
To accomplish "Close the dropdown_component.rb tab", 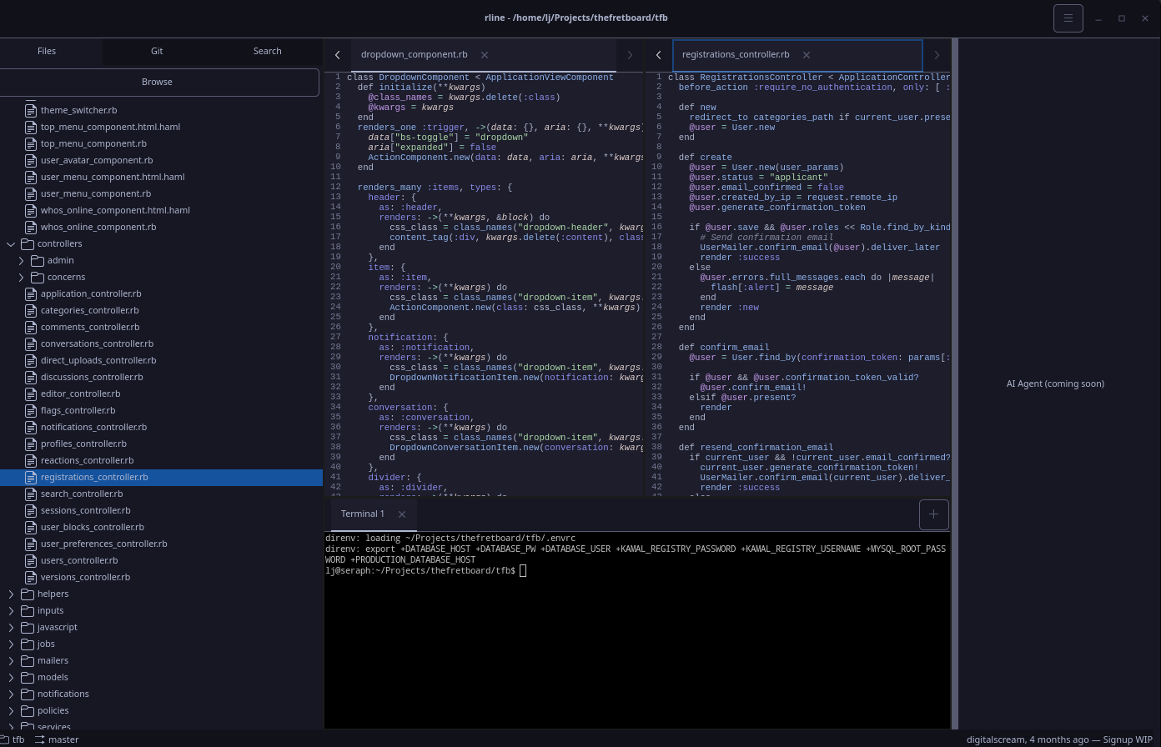I will (484, 55).
